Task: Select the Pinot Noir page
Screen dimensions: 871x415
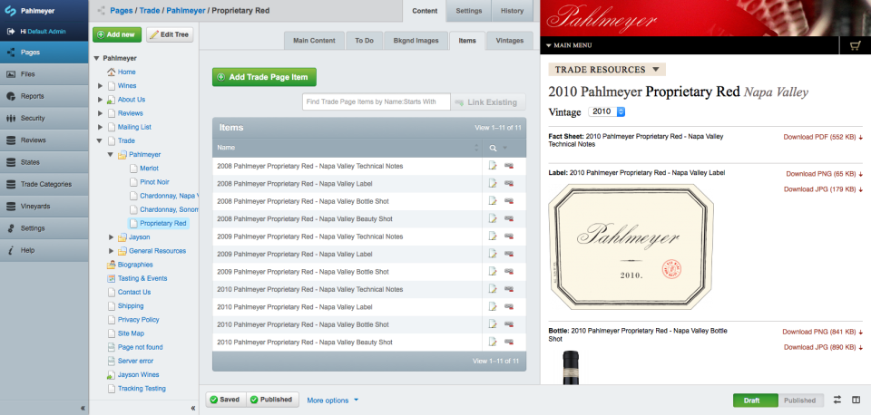Action: pyautogui.click(x=154, y=182)
